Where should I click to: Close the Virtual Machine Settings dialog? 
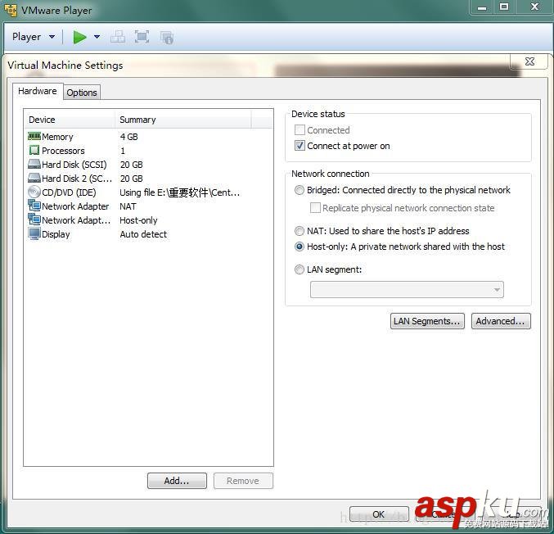click(x=529, y=61)
